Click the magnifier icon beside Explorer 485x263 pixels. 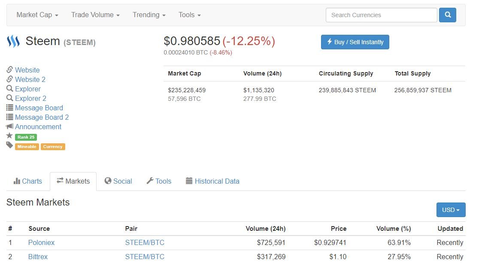(x=9, y=88)
